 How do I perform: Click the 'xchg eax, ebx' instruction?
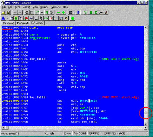(71, 80)
